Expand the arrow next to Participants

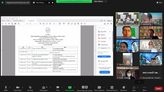coord(50,87)
